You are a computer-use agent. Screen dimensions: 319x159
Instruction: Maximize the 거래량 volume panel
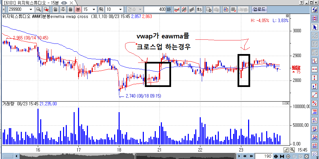point(284,103)
